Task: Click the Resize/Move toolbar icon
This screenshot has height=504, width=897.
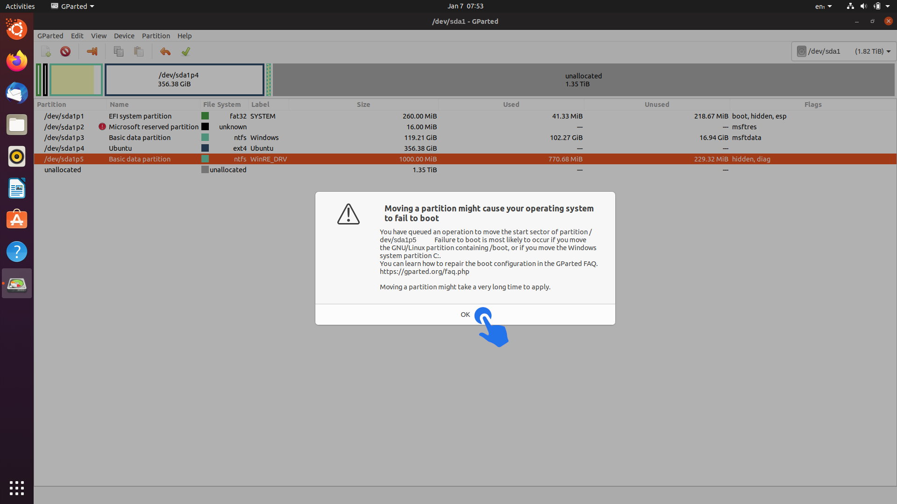Action: point(92,51)
